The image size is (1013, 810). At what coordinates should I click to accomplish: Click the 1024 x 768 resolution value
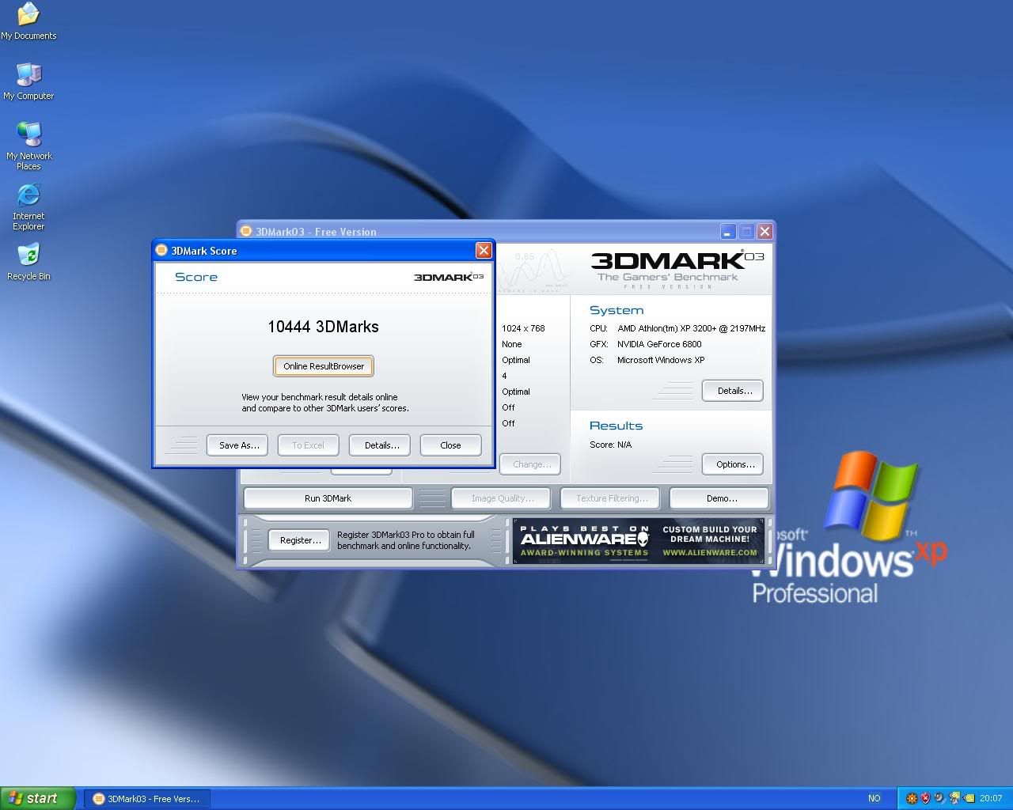coord(523,328)
